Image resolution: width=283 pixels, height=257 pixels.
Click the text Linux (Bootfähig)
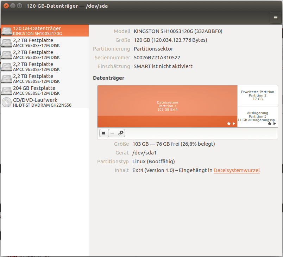click(153, 162)
